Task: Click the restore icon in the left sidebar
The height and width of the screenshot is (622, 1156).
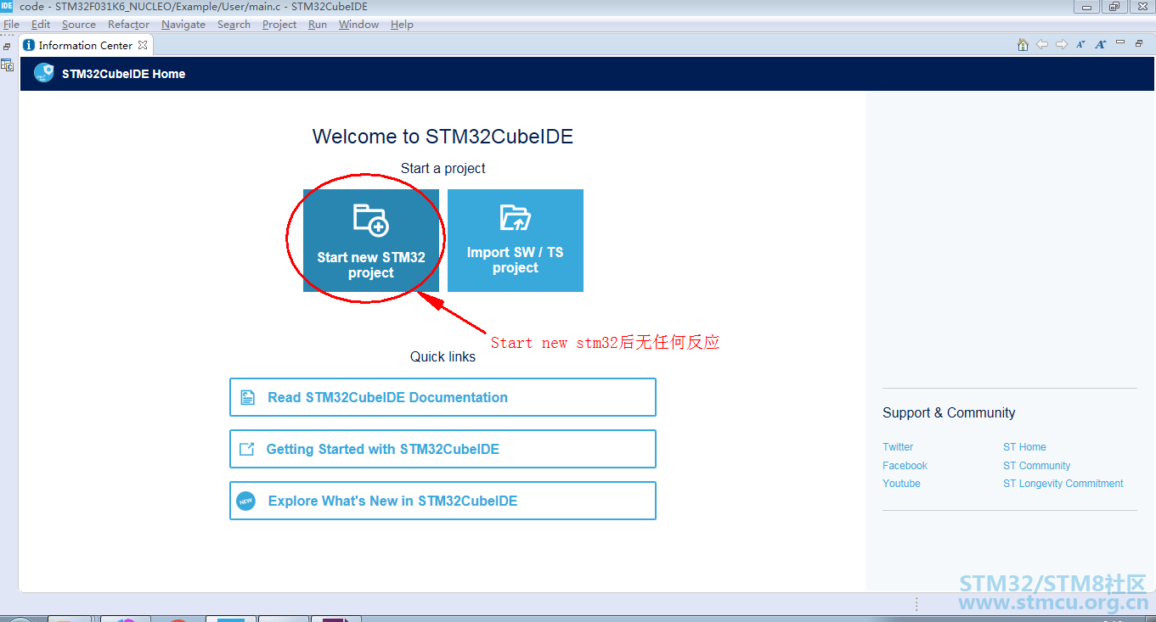Action: click(x=7, y=47)
